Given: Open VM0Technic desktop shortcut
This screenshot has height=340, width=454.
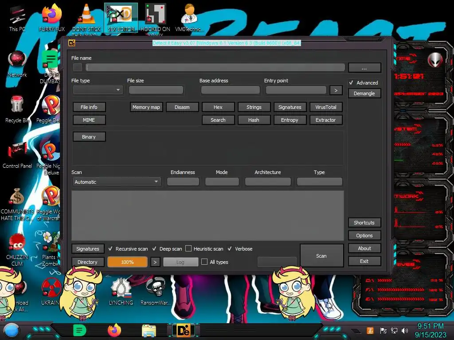Looking at the screenshot, I should pyautogui.click(x=189, y=18).
